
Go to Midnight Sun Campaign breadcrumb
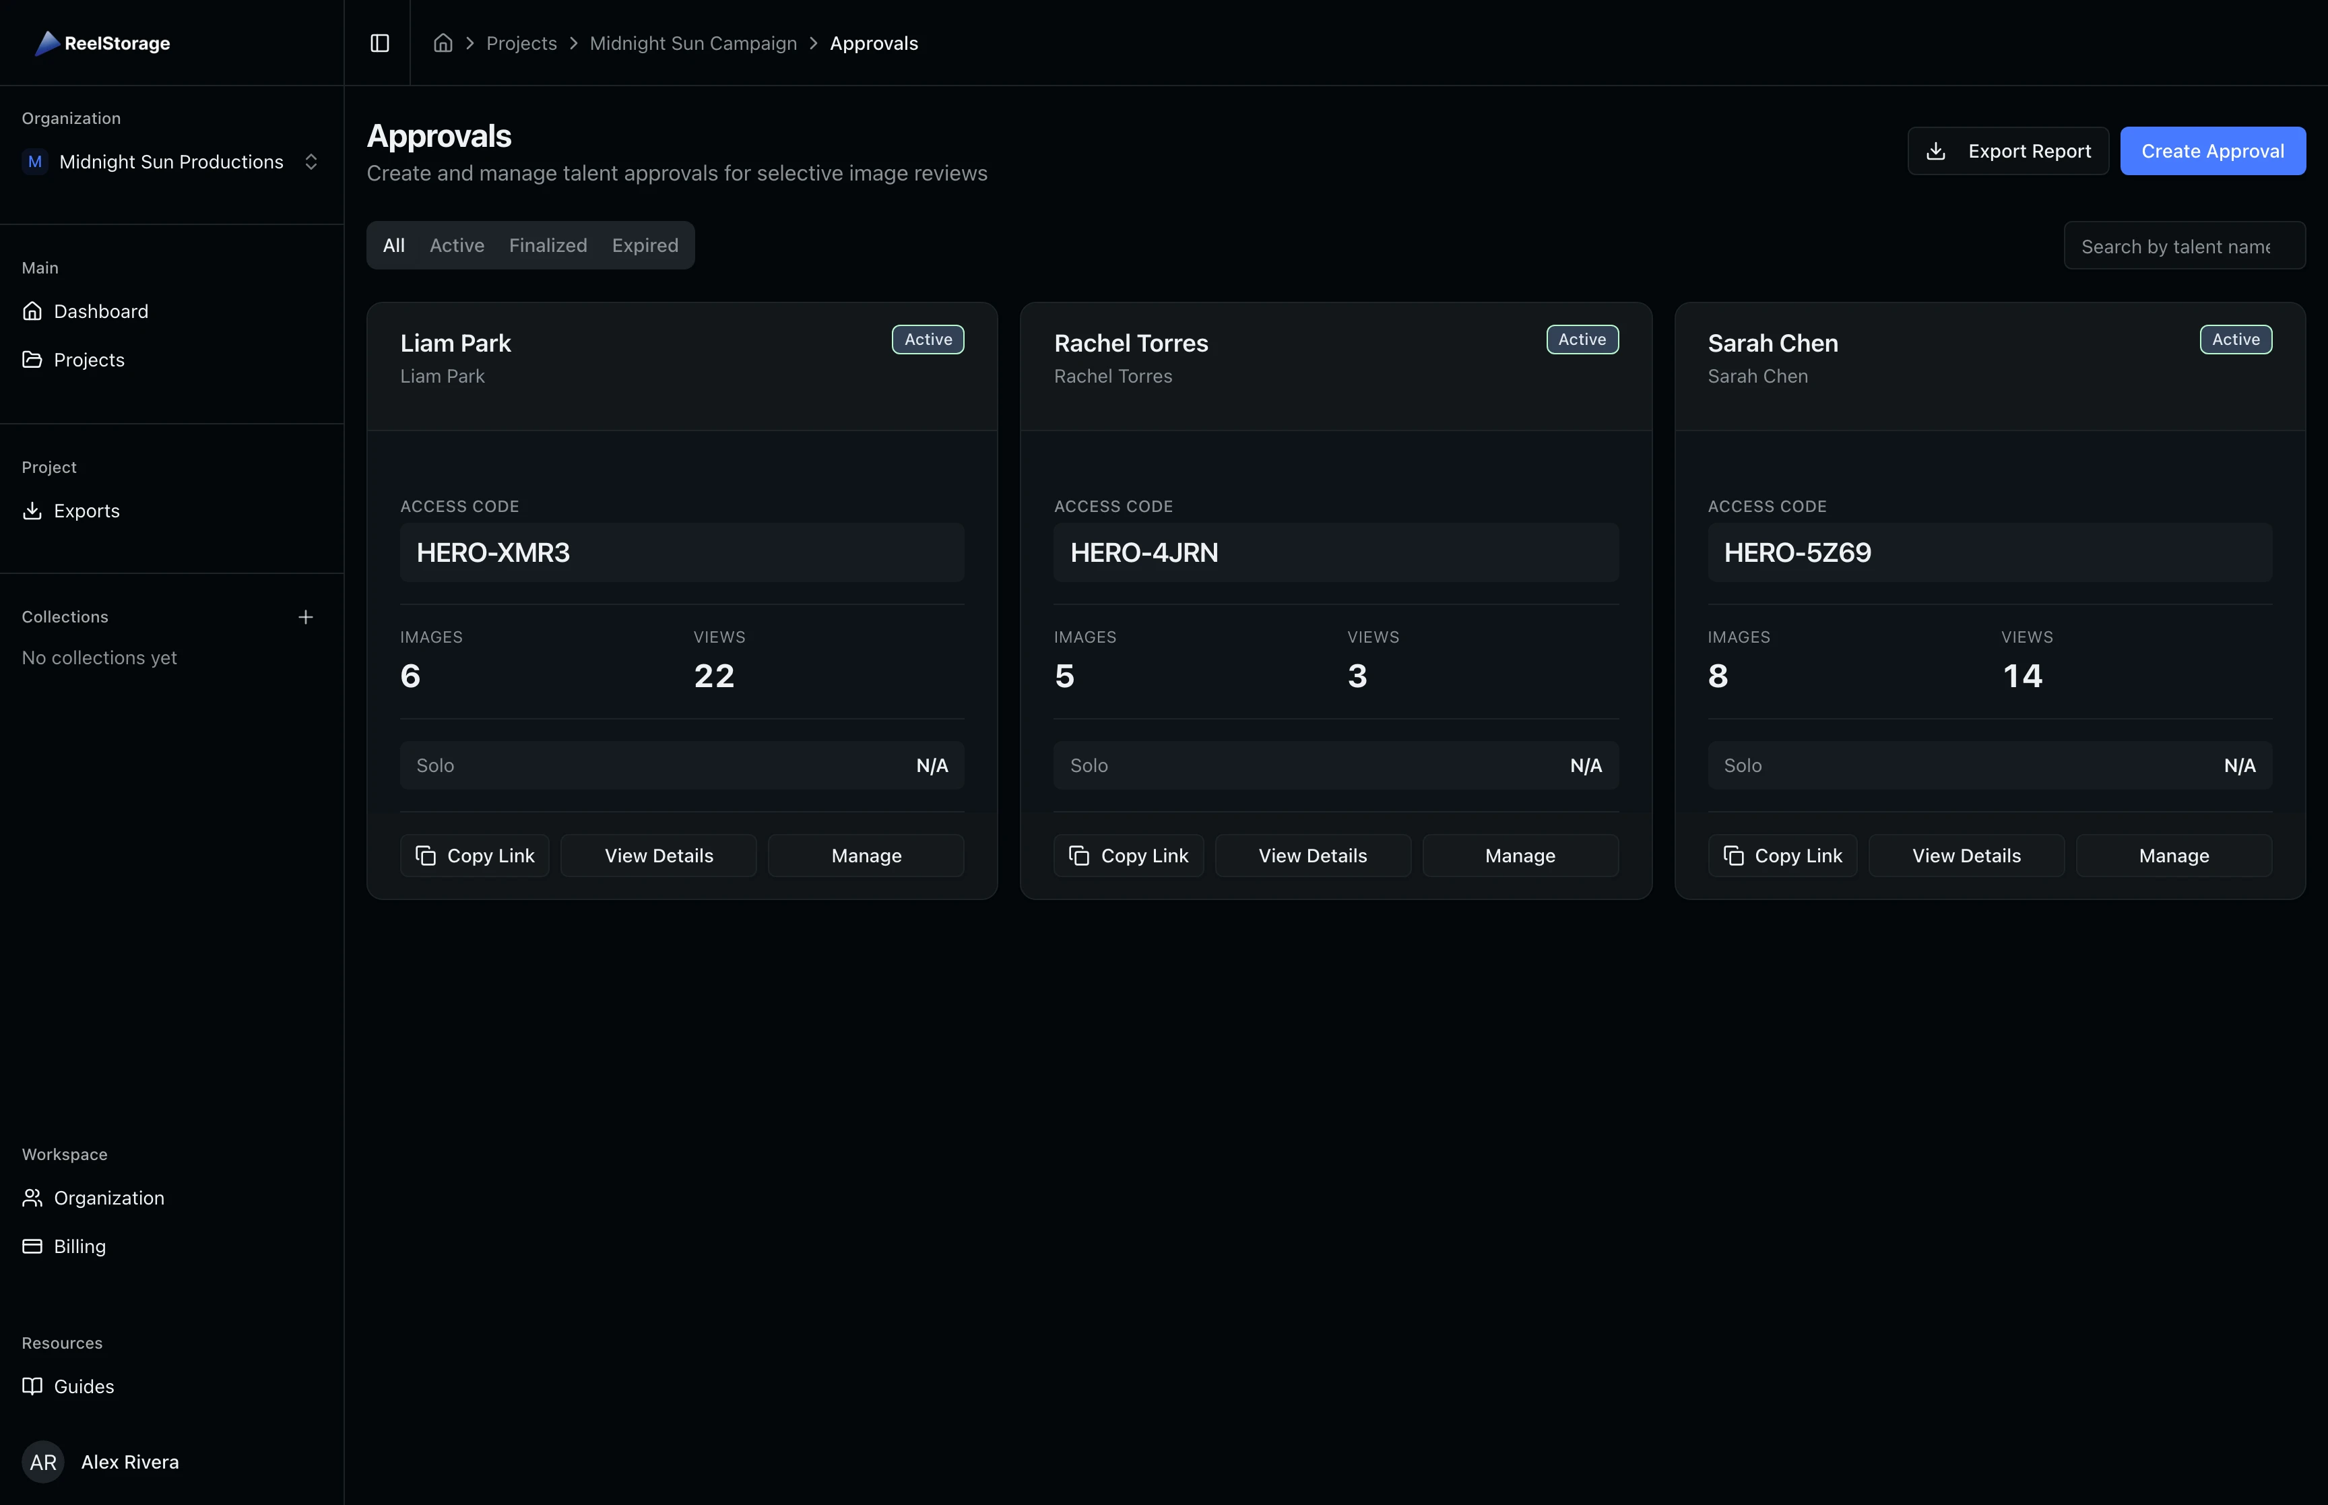click(x=692, y=43)
